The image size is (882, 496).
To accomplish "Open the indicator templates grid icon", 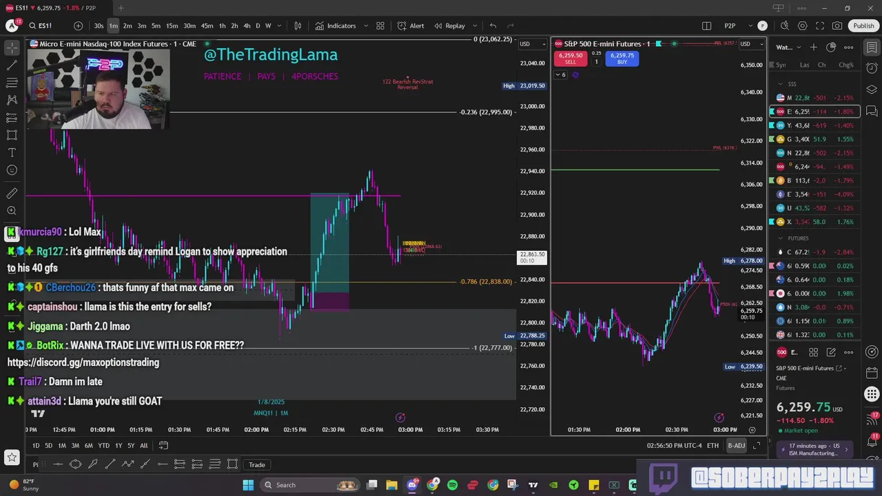I will point(380,25).
